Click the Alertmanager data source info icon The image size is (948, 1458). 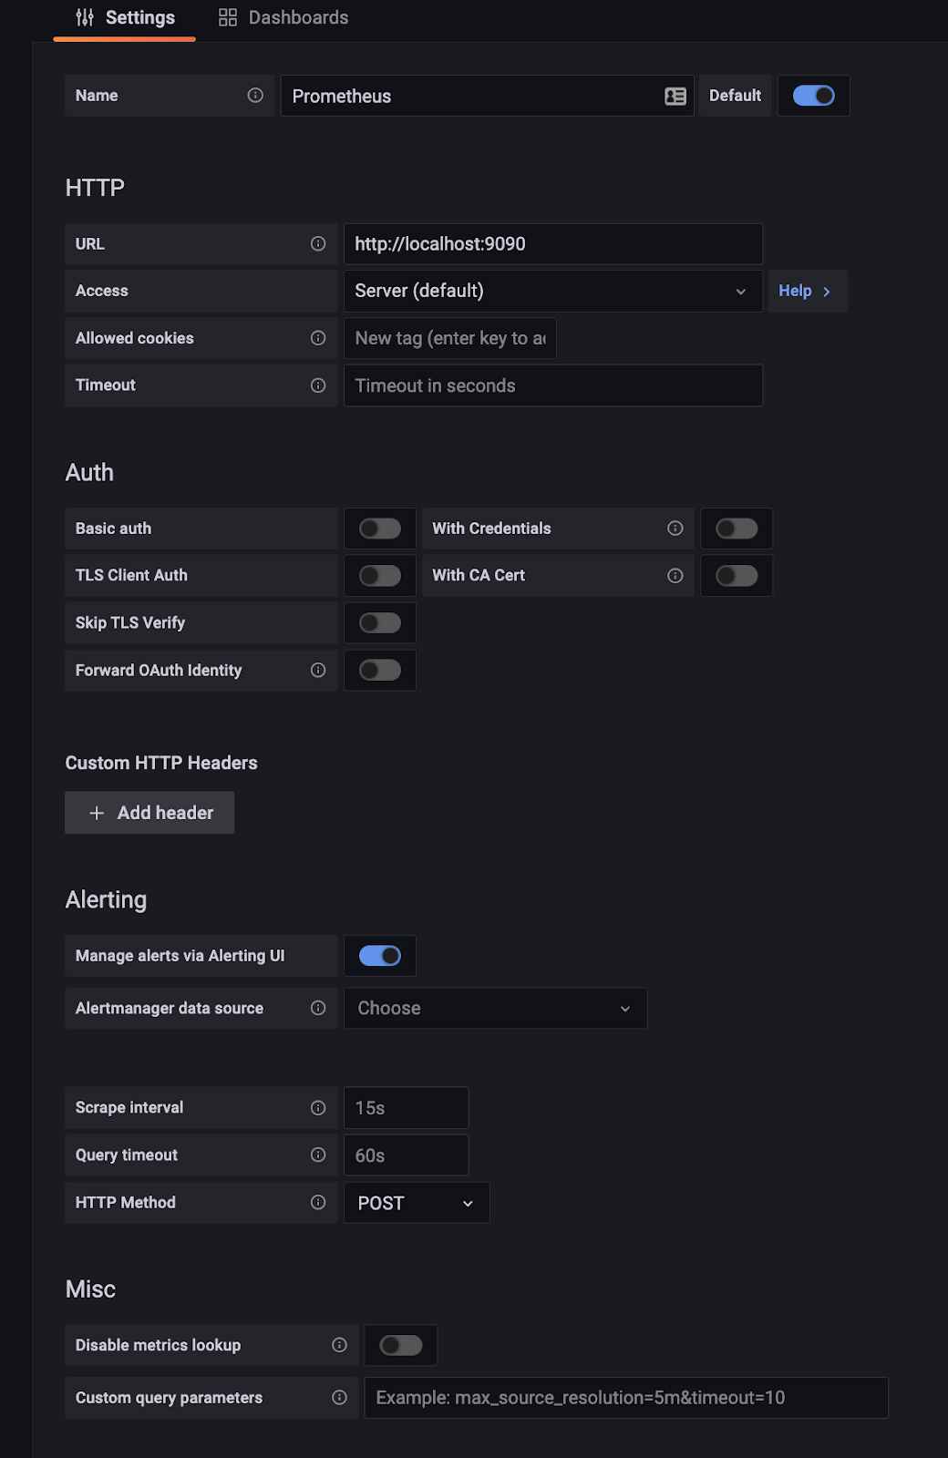pyautogui.click(x=318, y=1008)
